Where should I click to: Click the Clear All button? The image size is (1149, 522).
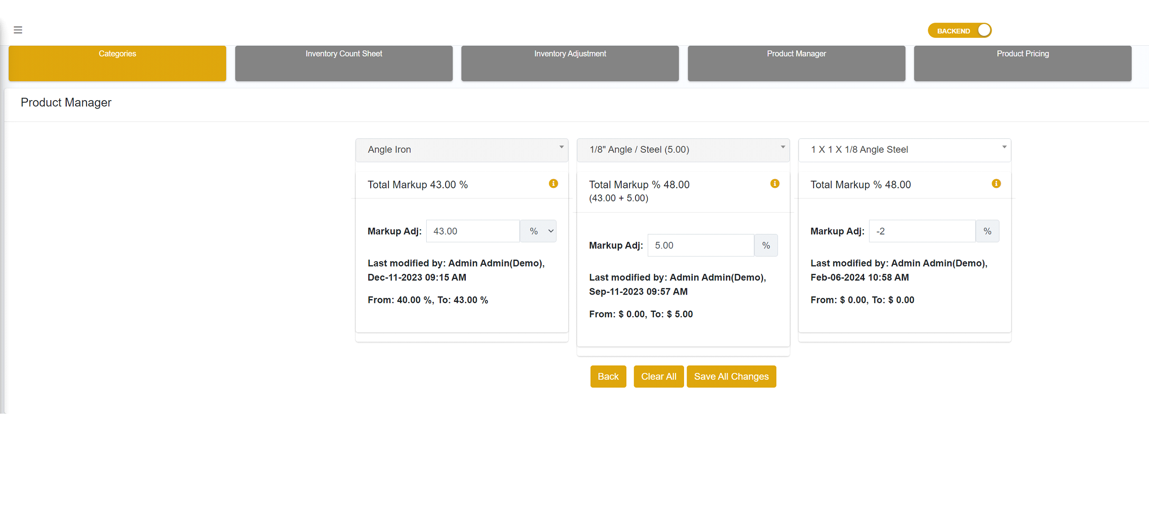[659, 377]
